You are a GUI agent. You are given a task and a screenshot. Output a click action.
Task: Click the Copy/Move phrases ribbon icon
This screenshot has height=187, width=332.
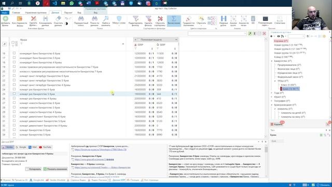20,19
